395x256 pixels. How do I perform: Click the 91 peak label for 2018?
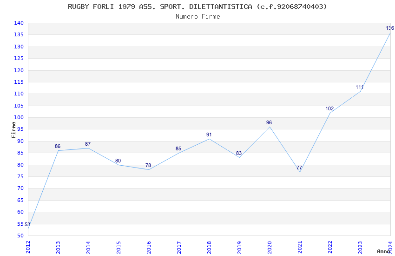tap(209, 135)
